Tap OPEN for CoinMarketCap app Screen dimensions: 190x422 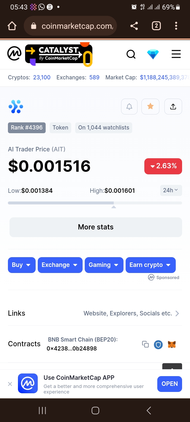pyautogui.click(x=169, y=384)
